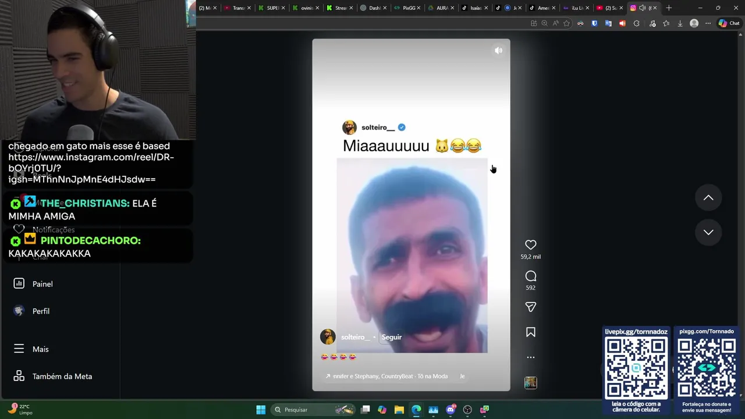This screenshot has width=745, height=419.
Task: Click the livepix.gg/tornnadoz QR code
Action: pos(636,368)
